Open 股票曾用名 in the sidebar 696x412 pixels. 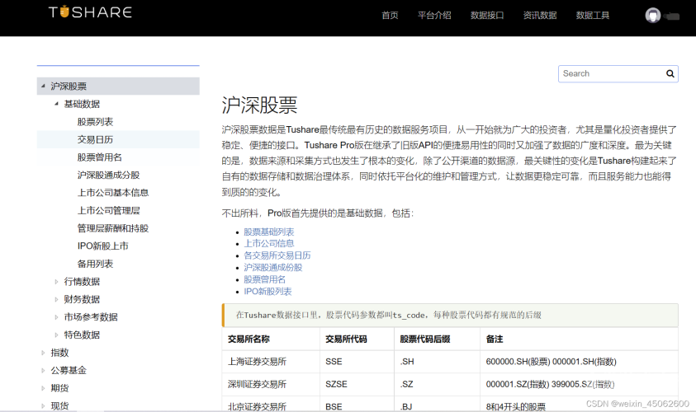[99, 157]
